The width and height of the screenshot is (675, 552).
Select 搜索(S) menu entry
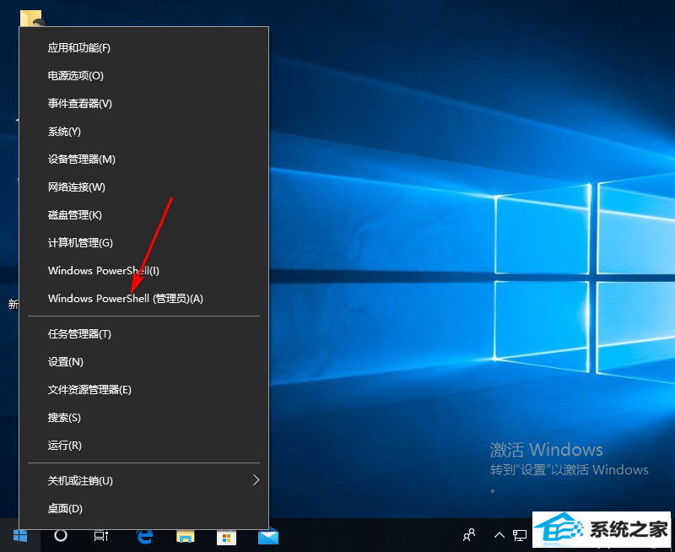[143, 418]
